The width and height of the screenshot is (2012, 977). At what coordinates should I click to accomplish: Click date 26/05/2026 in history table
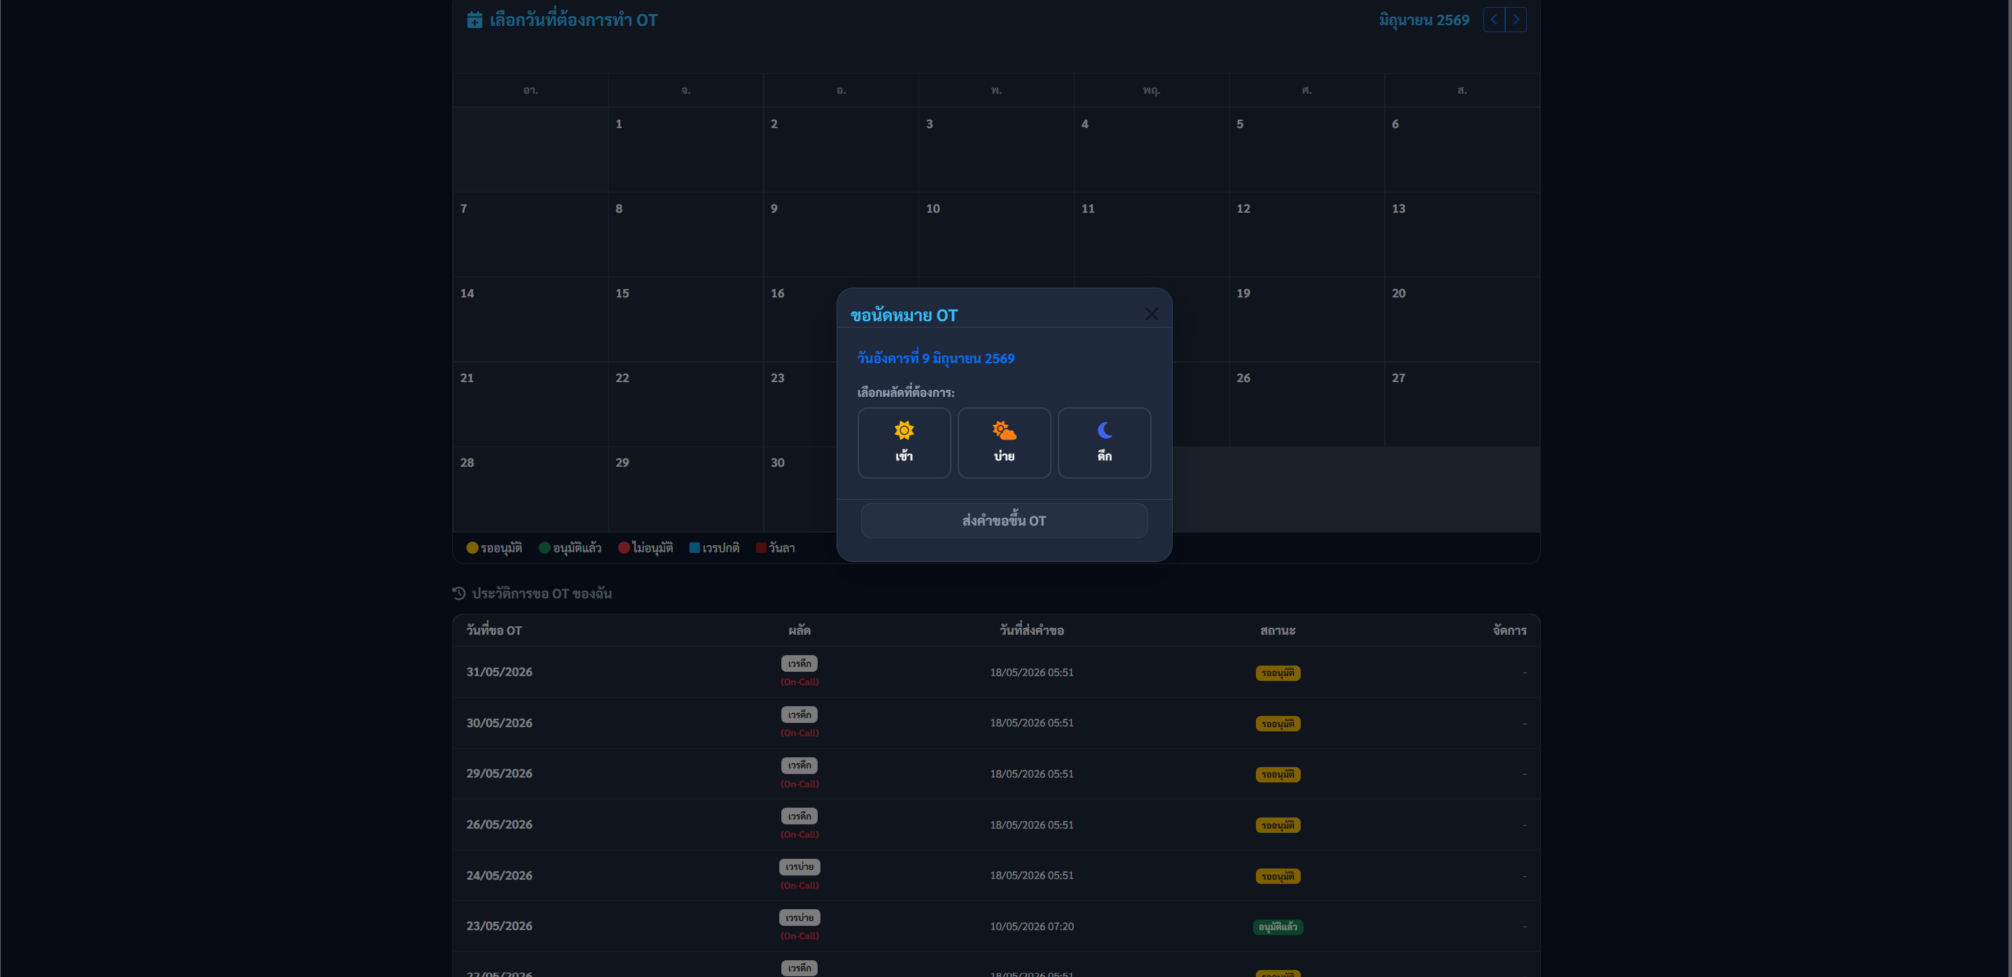[x=499, y=824]
